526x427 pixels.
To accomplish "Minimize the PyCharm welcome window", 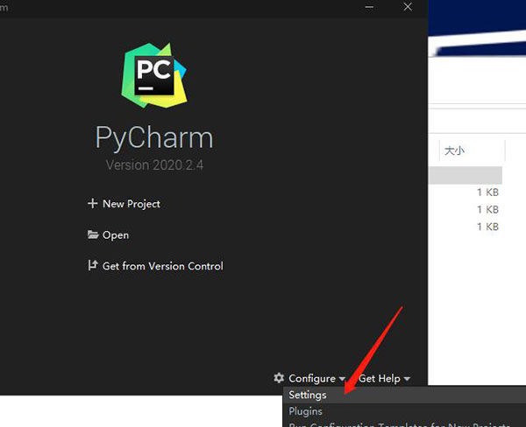I will 369,7.
